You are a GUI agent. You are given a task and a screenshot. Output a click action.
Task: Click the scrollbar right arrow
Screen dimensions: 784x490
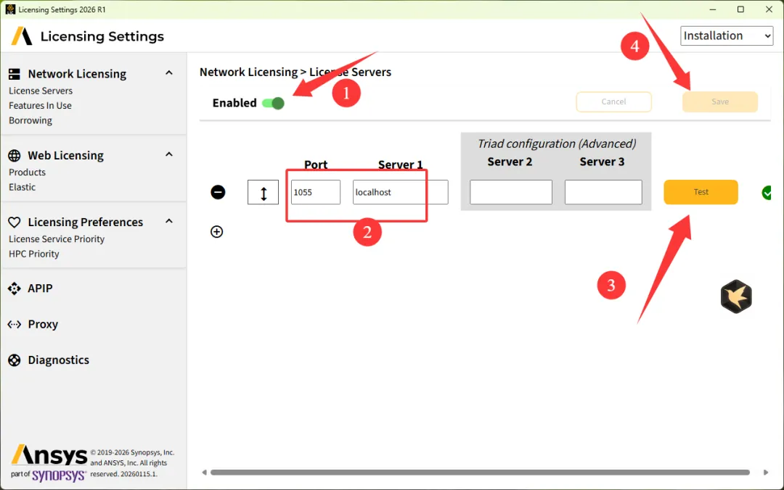point(766,472)
